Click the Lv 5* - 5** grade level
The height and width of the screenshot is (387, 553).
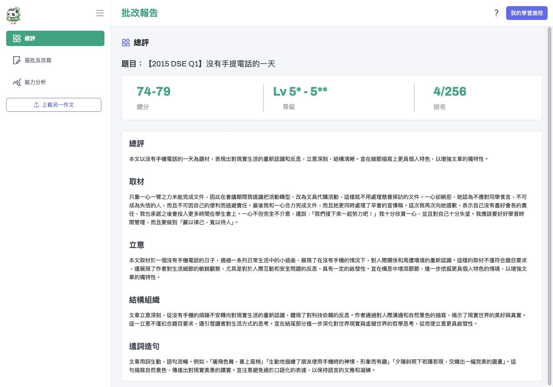pos(300,91)
